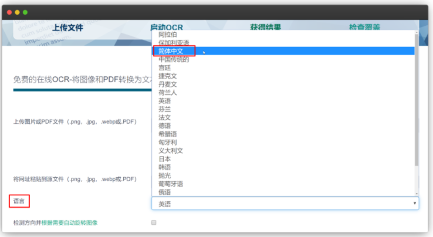Choose 丹麦文 from the dropdown

(283, 84)
